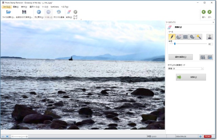Screen dimensions: 217x140
Task: Open the ファイル menu
Action: [x=6, y=7]
